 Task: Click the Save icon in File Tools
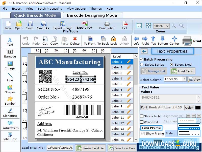[x=30, y=25]
